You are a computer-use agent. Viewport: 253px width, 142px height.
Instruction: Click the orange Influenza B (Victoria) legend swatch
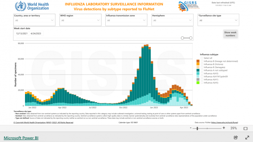click(x=198, y=64)
